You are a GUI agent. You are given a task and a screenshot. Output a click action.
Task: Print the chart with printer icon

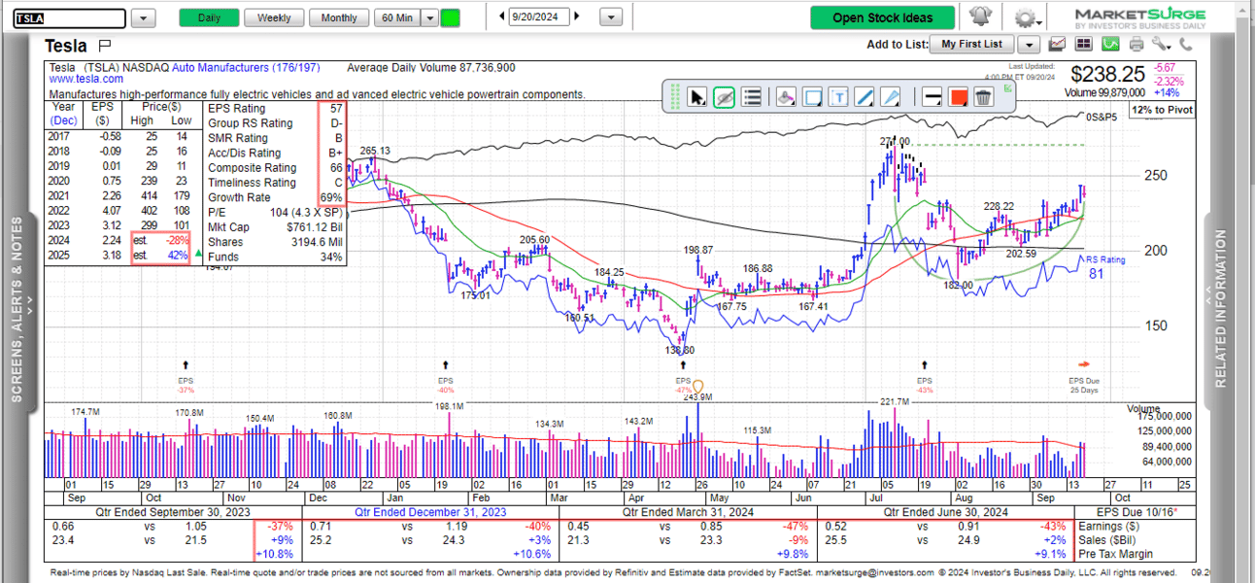pos(1136,44)
